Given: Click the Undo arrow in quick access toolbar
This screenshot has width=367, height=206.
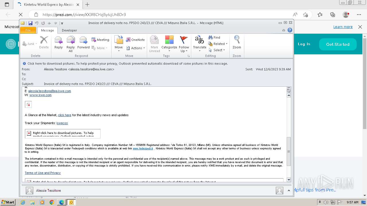Looking at the screenshot, I should point(37,23).
